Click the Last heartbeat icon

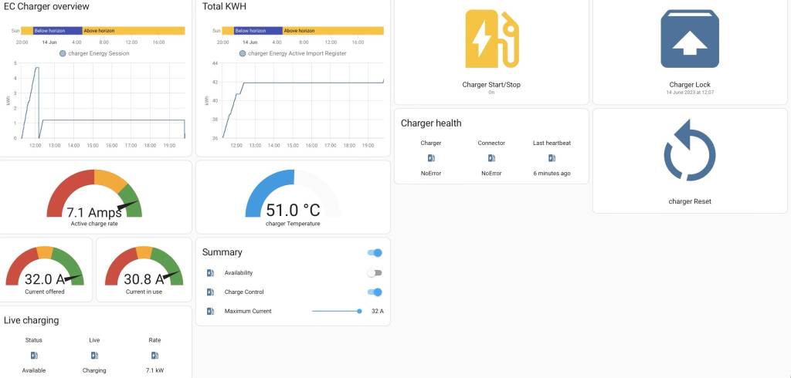click(x=552, y=158)
